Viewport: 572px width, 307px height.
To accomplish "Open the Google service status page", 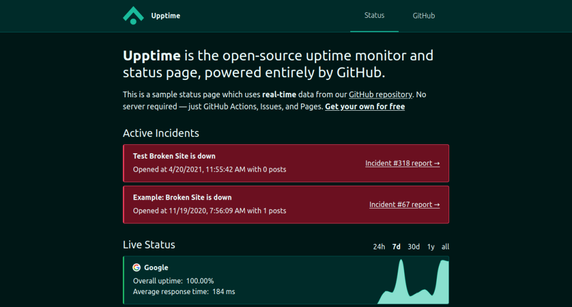I will tap(156, 267).
